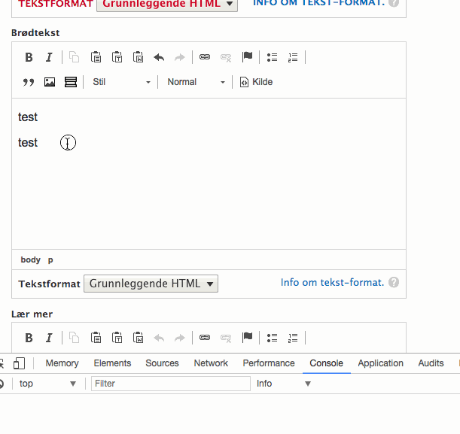The image size is (460, 434).
Task: Insert an image in Brødtekst editor
Action: click(50, 82)
